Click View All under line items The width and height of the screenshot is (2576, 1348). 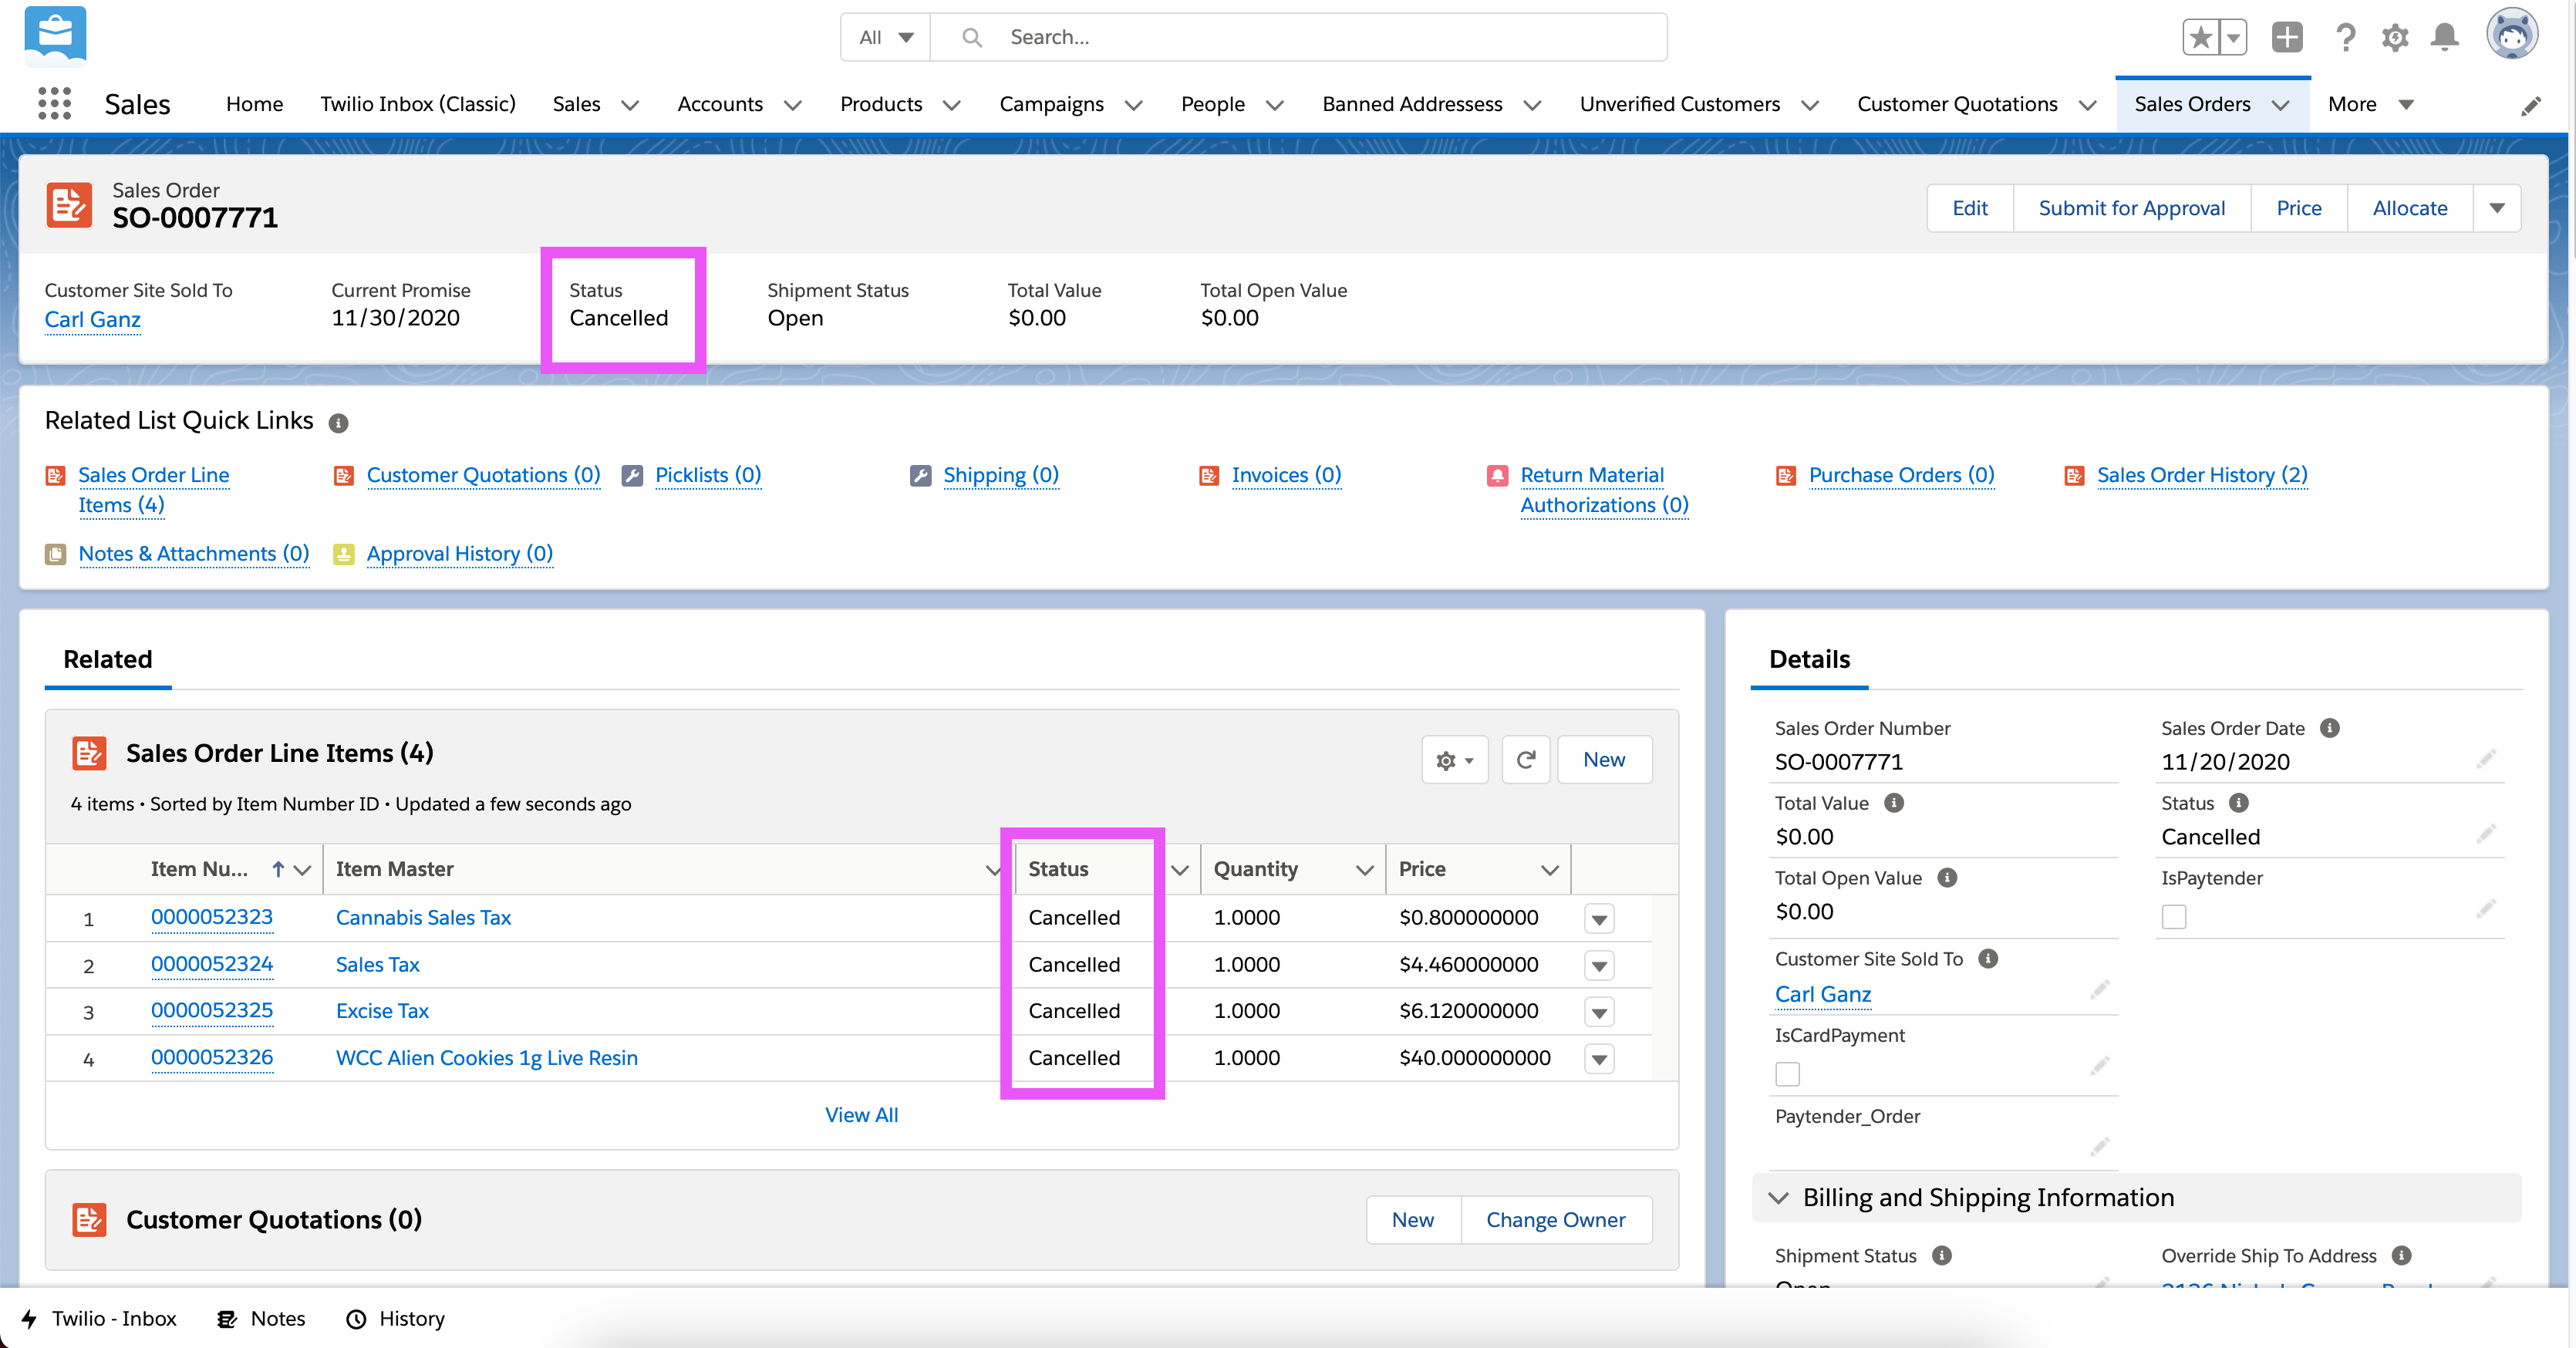point(861,1115)
